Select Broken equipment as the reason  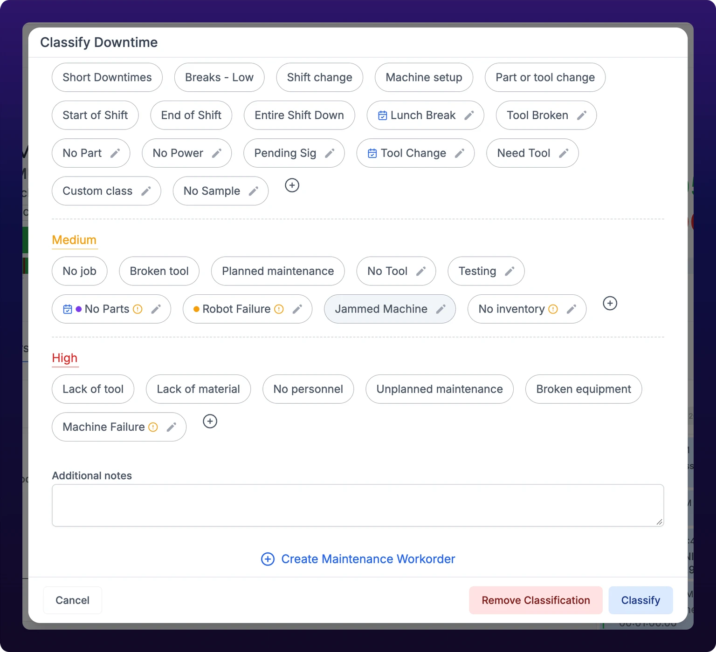pyautogui.click(x=584, y=389)
